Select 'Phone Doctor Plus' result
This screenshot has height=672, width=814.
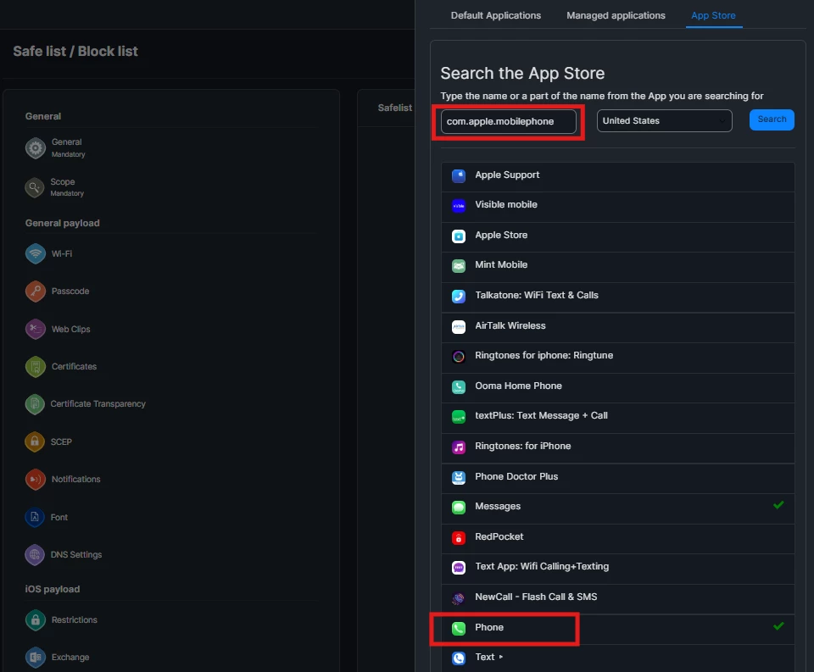point(516,477)
